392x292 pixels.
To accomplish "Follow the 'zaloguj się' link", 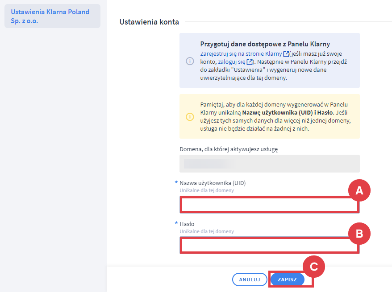I will [231, 62].
